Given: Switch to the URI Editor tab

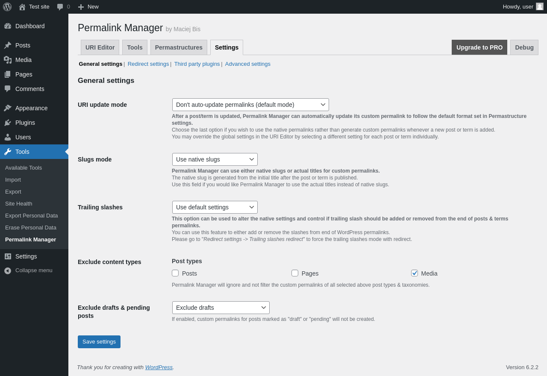Looking at the screenshot, I should (x=100, y=47).
